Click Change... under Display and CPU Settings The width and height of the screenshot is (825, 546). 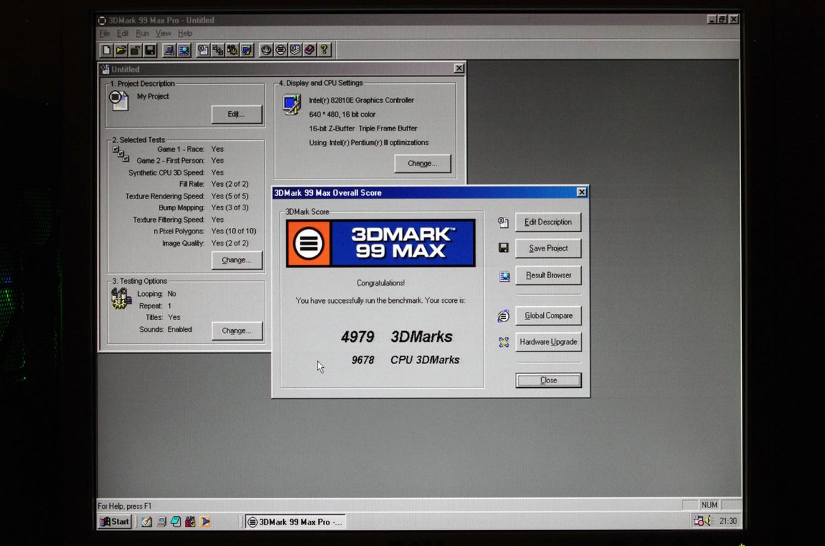click(x=422, y=163)
